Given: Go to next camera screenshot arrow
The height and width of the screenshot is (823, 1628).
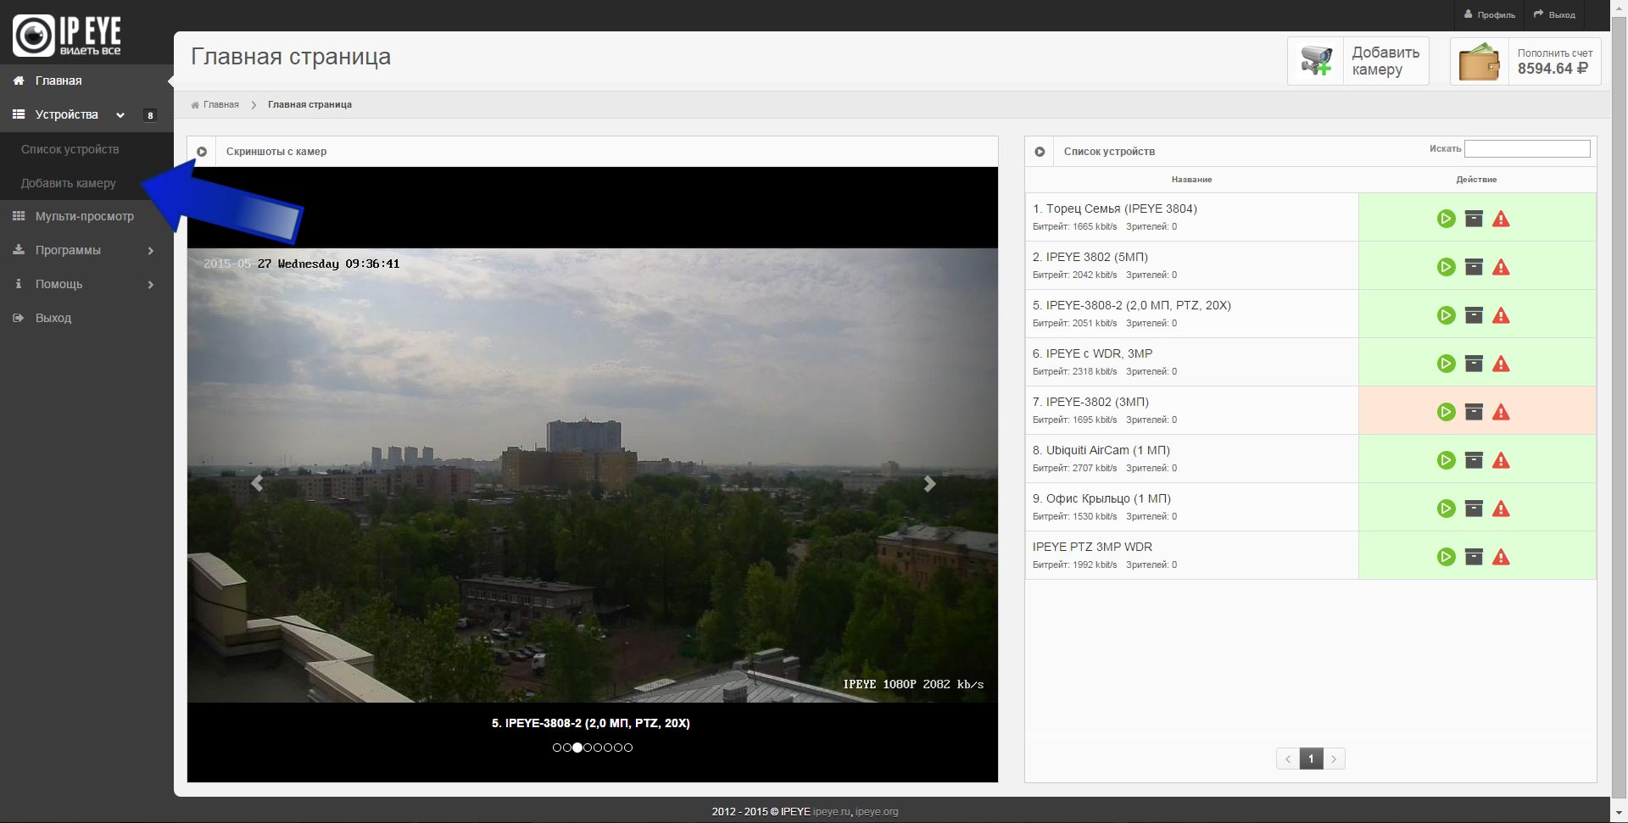Looking at the screenshot, I should click(x=929, y=484).
